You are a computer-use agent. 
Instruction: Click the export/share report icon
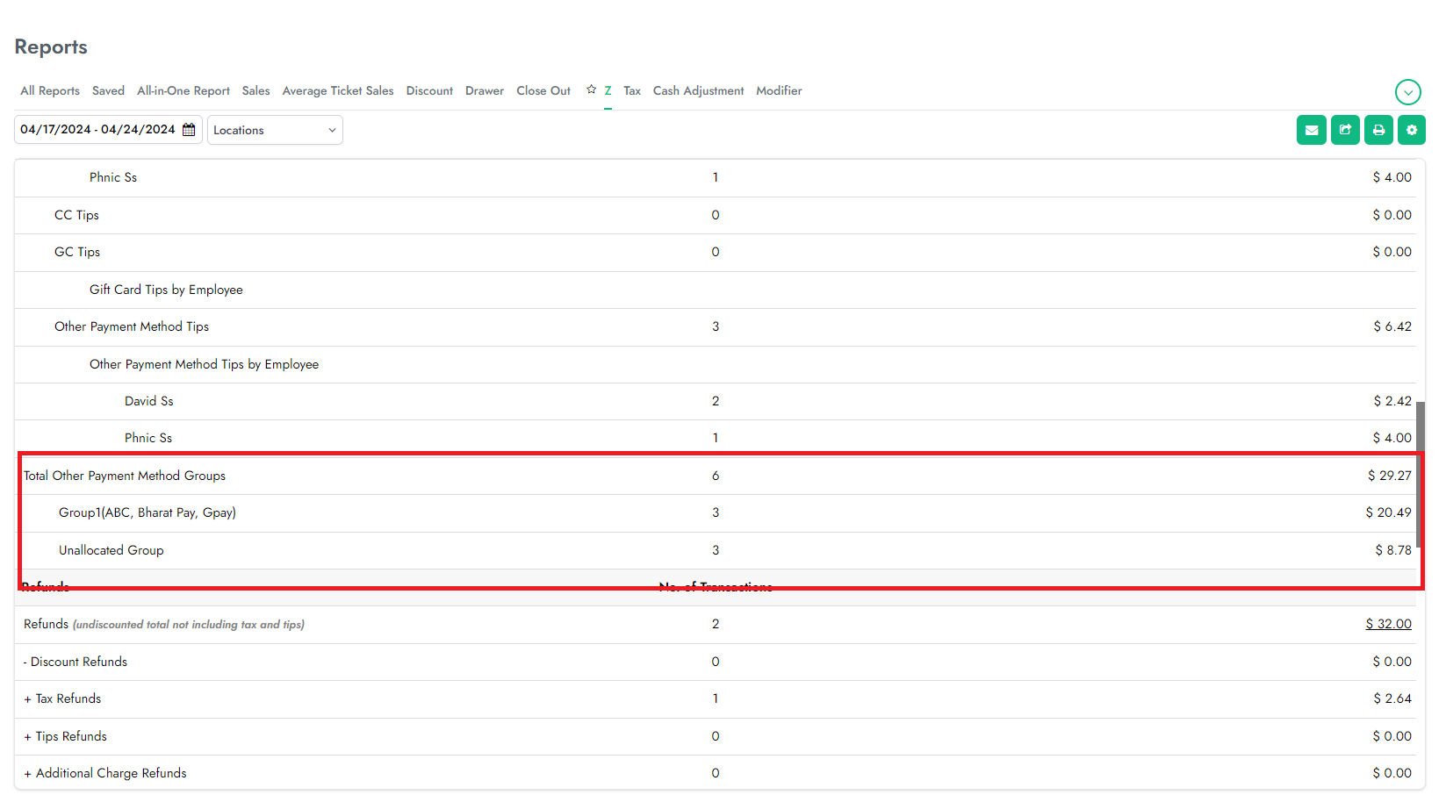pos(1344,130)
